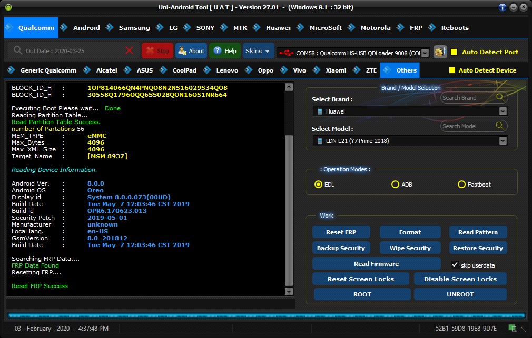Switch to the Samsung tab
This screenshot has width=532, height=338.
click(128, 28)
